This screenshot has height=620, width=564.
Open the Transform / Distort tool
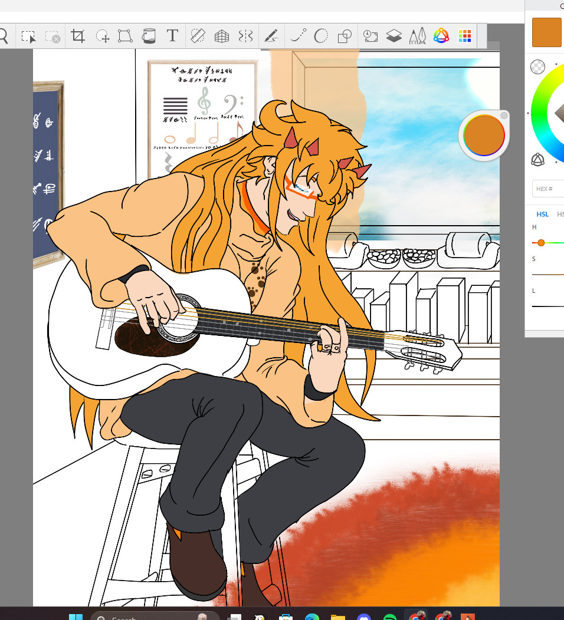[125, 36]
